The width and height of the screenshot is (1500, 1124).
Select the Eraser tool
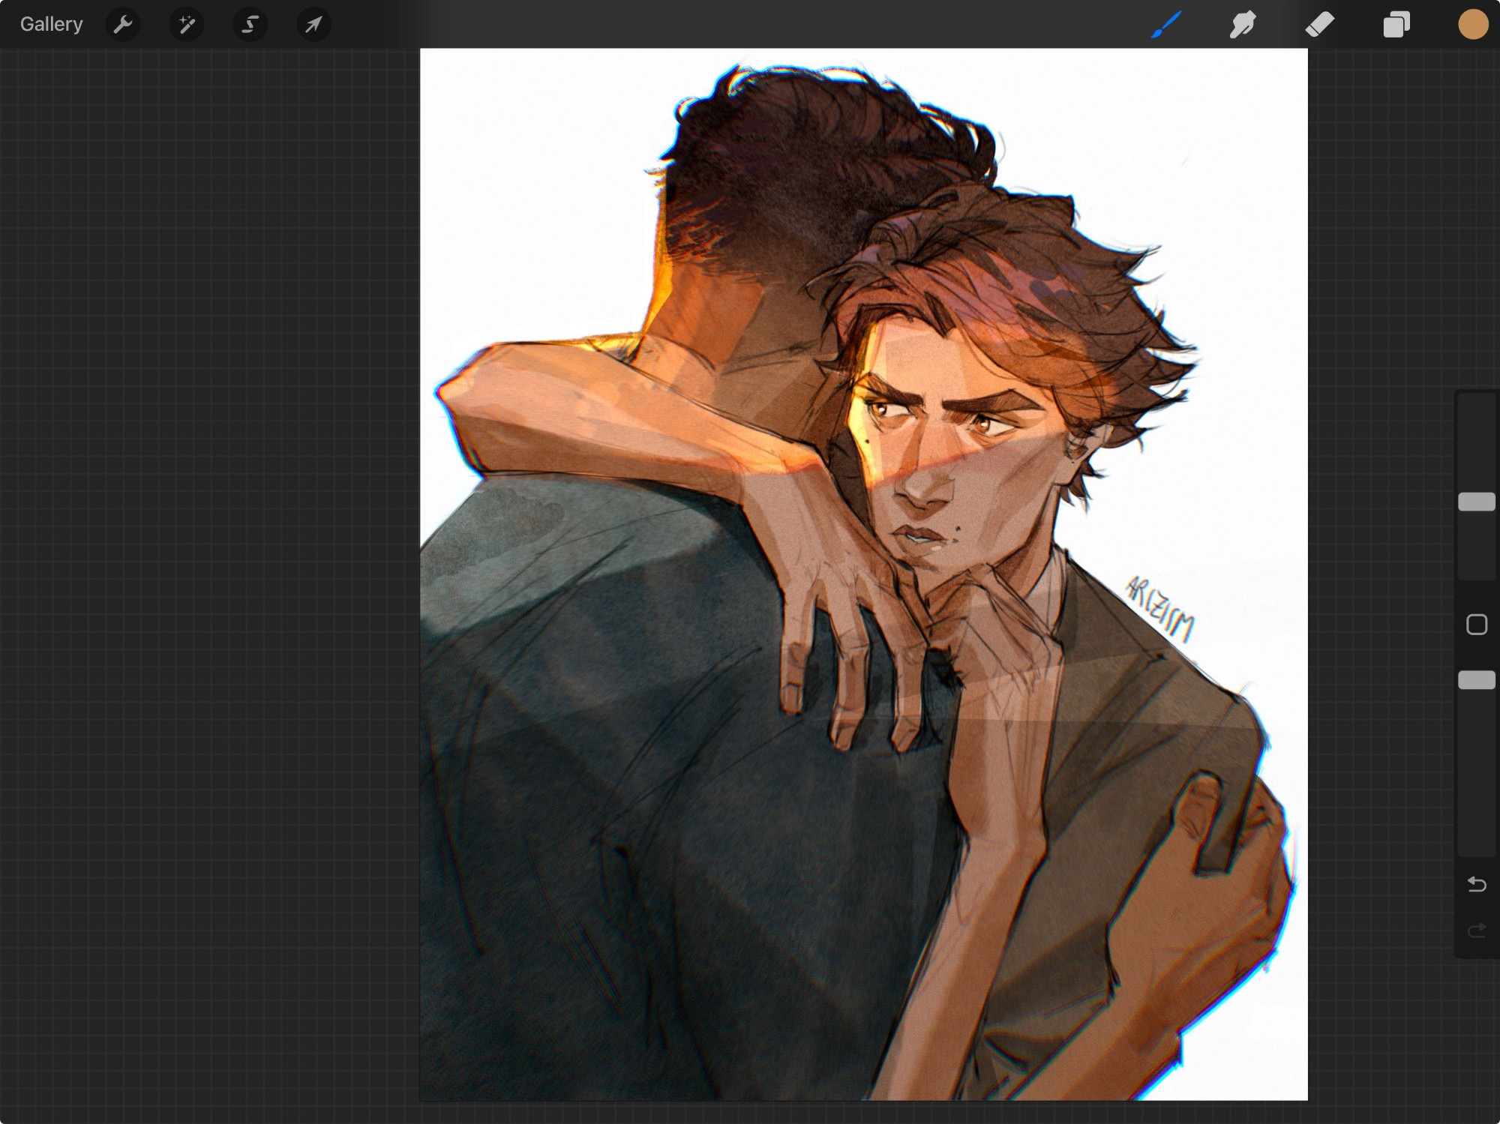click(x=1319, y=25)
